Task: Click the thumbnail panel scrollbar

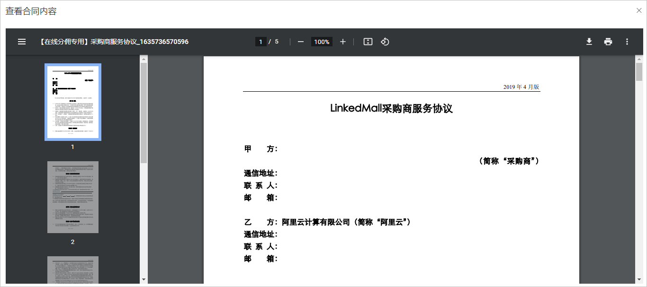Action: (x=144, y=113)
